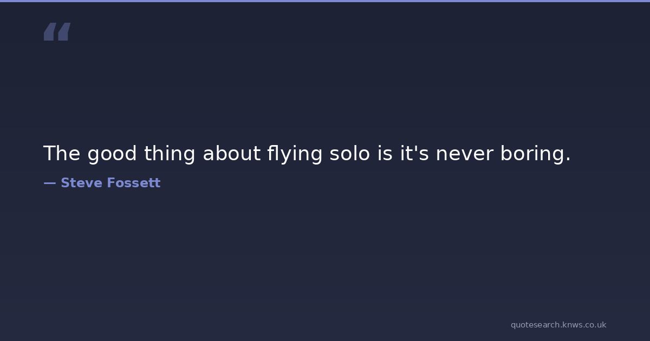Click the word "The" starting the quote
The height and width of the screenshot is (341, 650).
(x=62, y=154)
